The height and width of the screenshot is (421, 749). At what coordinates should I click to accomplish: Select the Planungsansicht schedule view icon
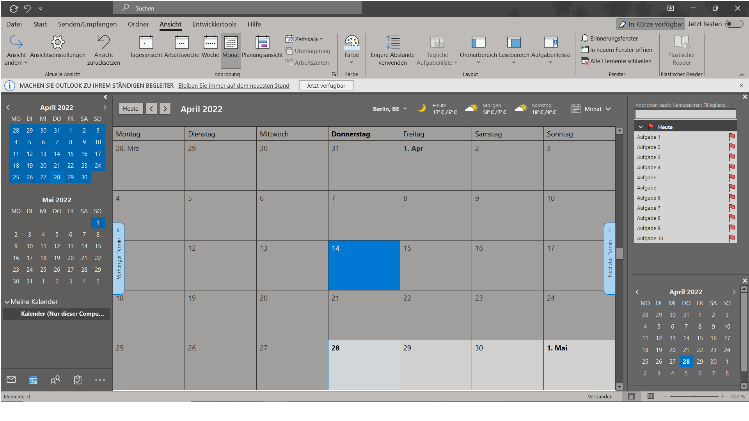pos(262,42)
